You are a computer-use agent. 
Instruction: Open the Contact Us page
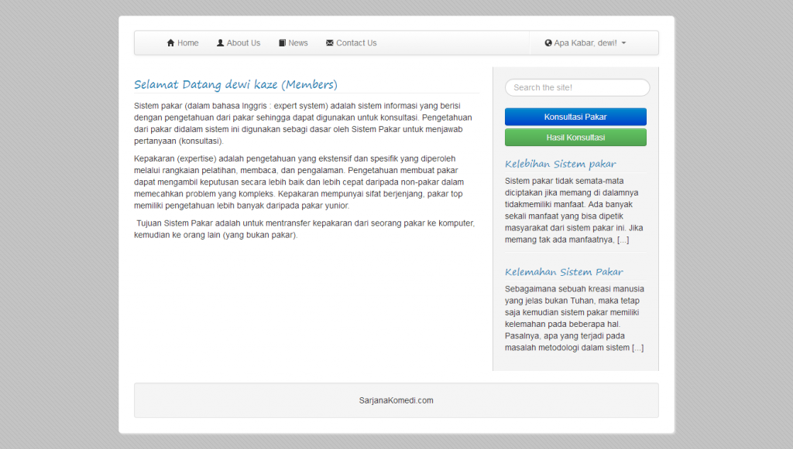tap(352, 43)
